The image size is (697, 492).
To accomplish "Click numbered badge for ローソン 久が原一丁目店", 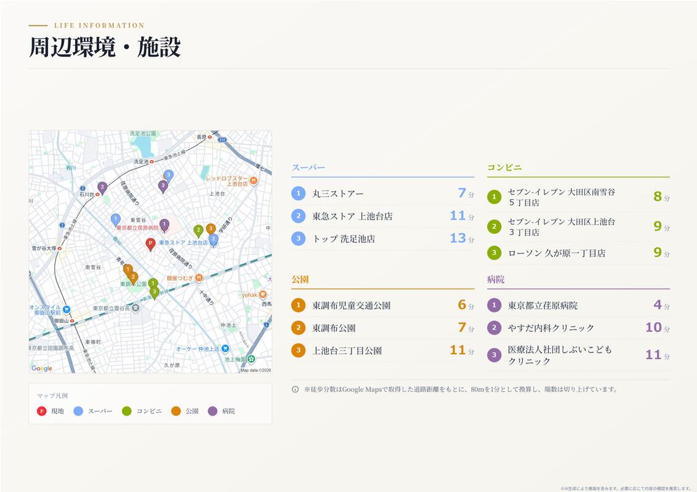I will click(494, 253).
